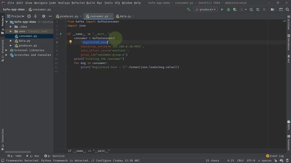291x163 pixels.
Task: Open the Refactor menu
Action: (x=78, y=3)
